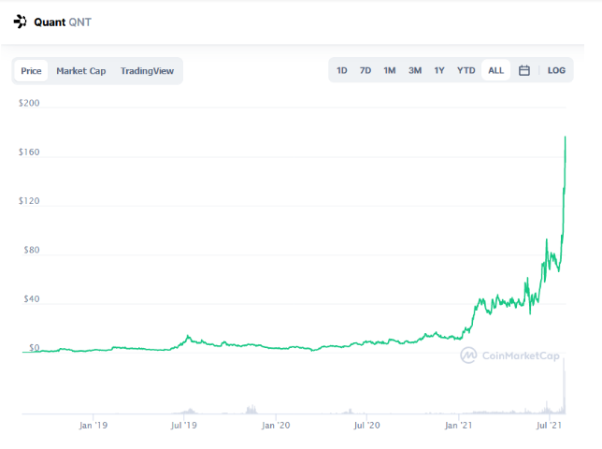Click the $0 price axis label
The image size is (602, 449).
pos(35,348)
